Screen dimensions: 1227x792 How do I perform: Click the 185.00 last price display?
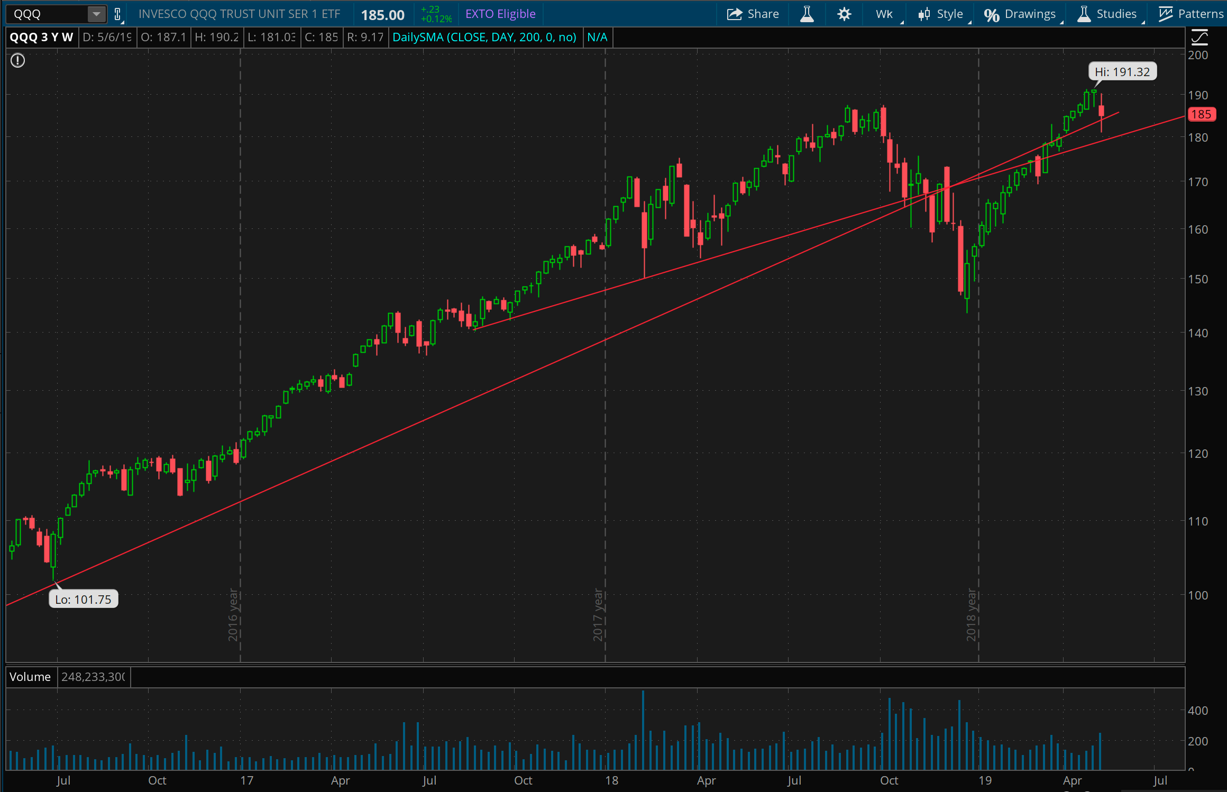[383, 15]
